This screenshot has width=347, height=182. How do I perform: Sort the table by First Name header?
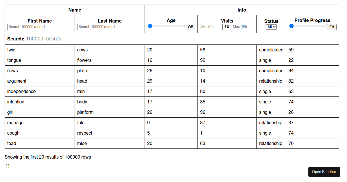(40, 21)
